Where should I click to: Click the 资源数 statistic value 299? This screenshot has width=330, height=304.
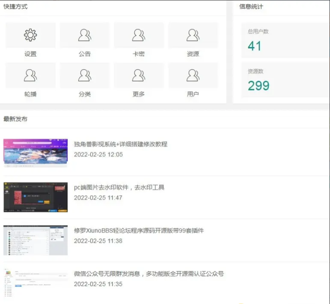258,86
